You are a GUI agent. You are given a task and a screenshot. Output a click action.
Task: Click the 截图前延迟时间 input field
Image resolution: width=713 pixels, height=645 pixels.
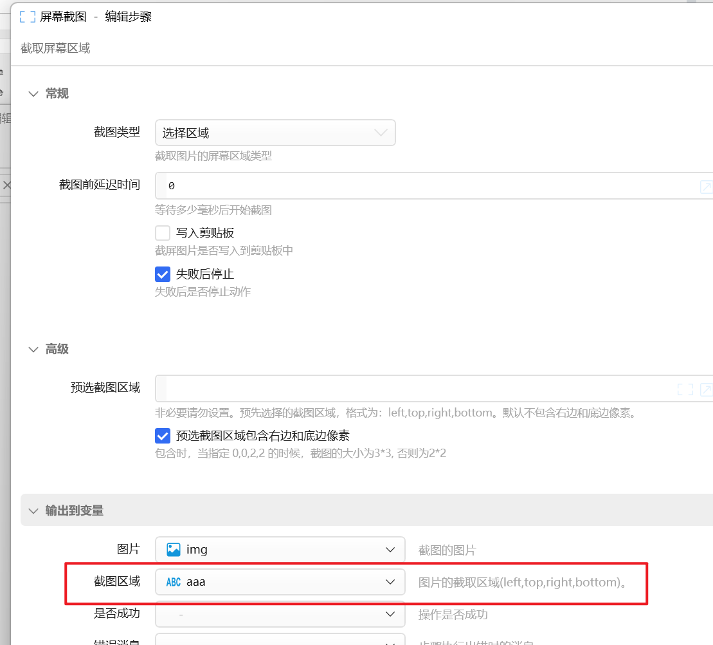[x=424, y=186]
